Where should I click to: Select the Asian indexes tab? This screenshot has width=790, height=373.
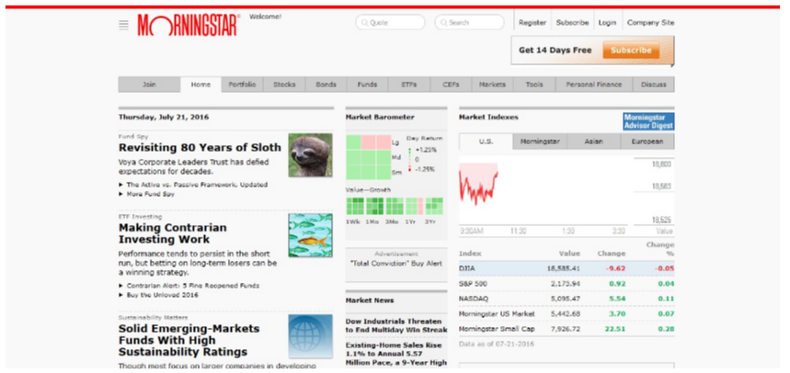point(593,141)
